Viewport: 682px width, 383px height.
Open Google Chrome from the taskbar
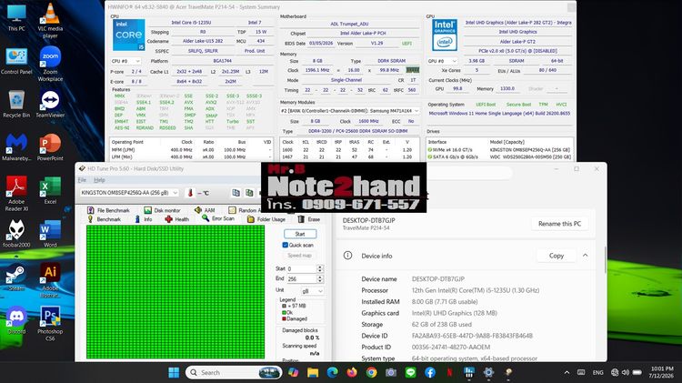(371, 373)
